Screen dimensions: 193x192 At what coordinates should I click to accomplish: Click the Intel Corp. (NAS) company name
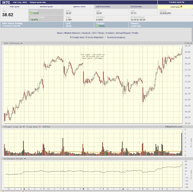point(20,2)
